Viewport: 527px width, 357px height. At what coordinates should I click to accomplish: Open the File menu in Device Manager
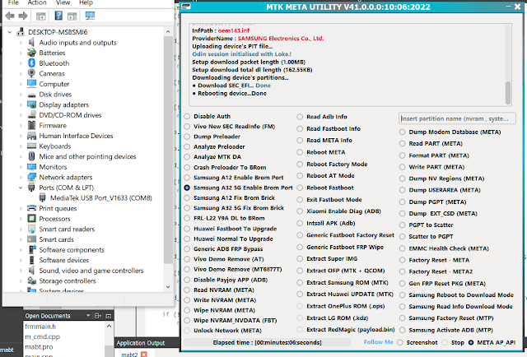[13, 2]
